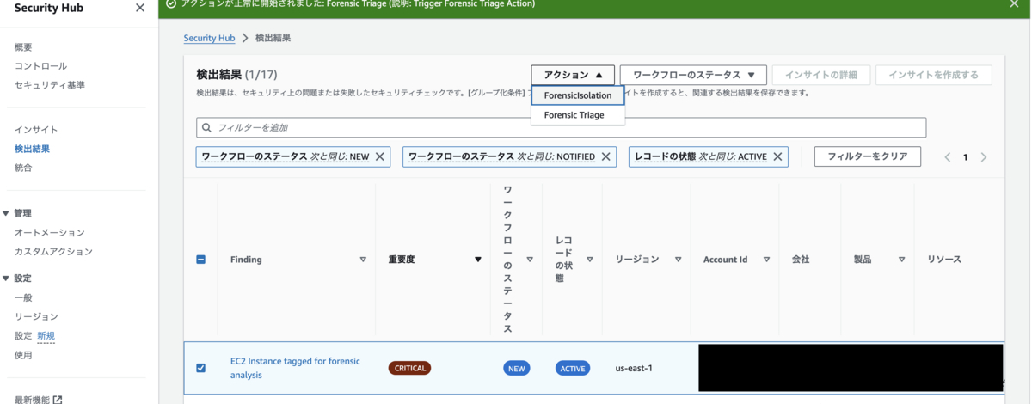
Task: Open オートメーション in the side navigation
Action: coord(50,233)
